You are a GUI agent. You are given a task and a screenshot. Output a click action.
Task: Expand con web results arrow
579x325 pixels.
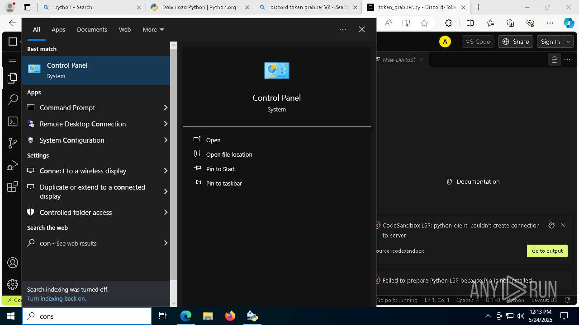tap(166, 243)
